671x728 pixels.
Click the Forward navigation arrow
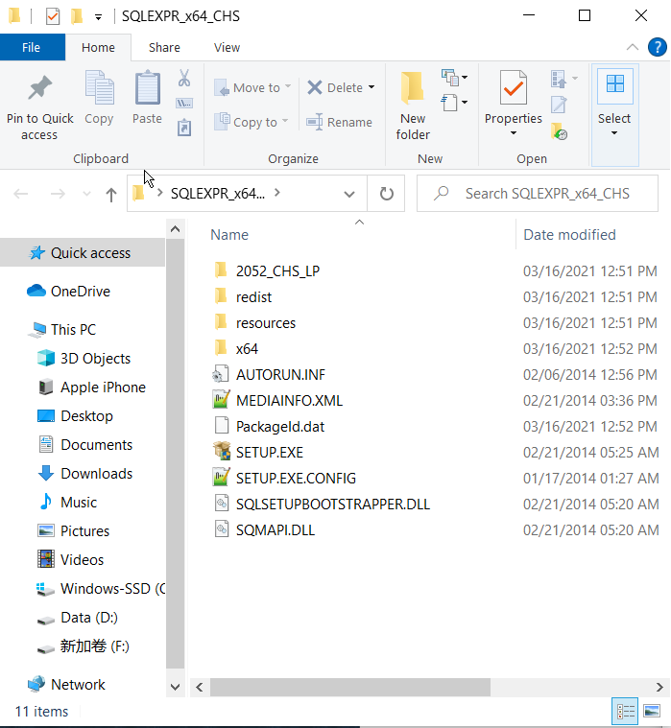(x=58, y=194)
